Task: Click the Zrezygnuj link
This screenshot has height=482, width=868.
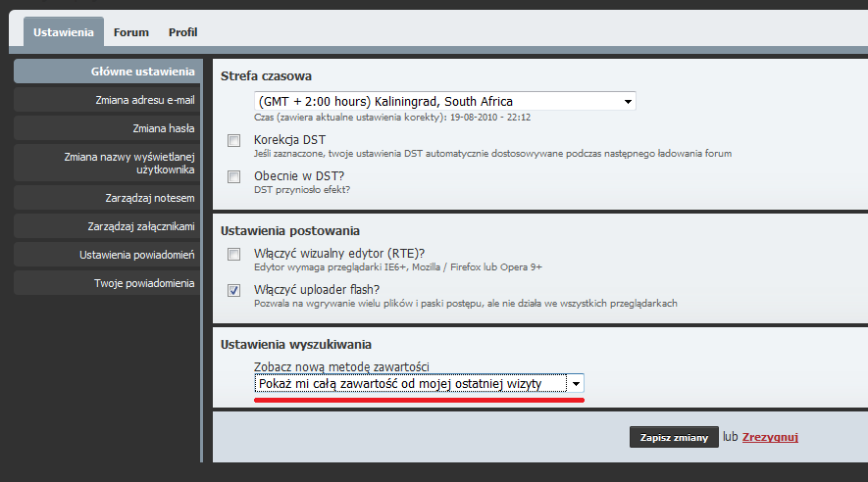Action: pyautogui.click(x=770, y=437)
